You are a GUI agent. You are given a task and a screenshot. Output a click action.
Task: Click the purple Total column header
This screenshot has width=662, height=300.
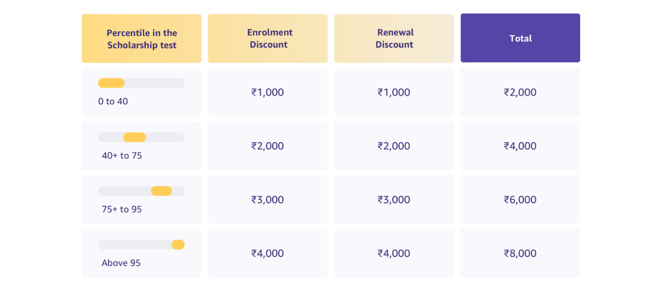[x=520, y=39]
